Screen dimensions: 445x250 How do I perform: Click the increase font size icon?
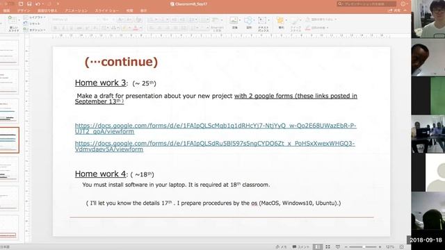(120, 19)
